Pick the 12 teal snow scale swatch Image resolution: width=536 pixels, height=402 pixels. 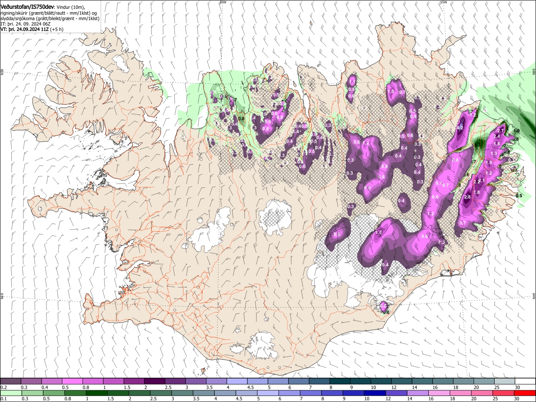click(x=401, y=381)
